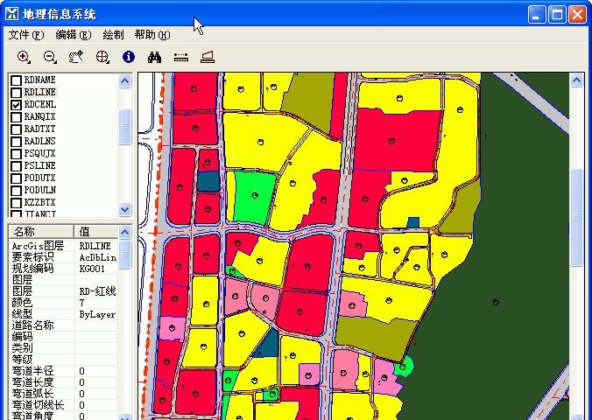Activate the Pan hand tool
The height and width of the screenshot is (420, 592).
coord(76,57)
